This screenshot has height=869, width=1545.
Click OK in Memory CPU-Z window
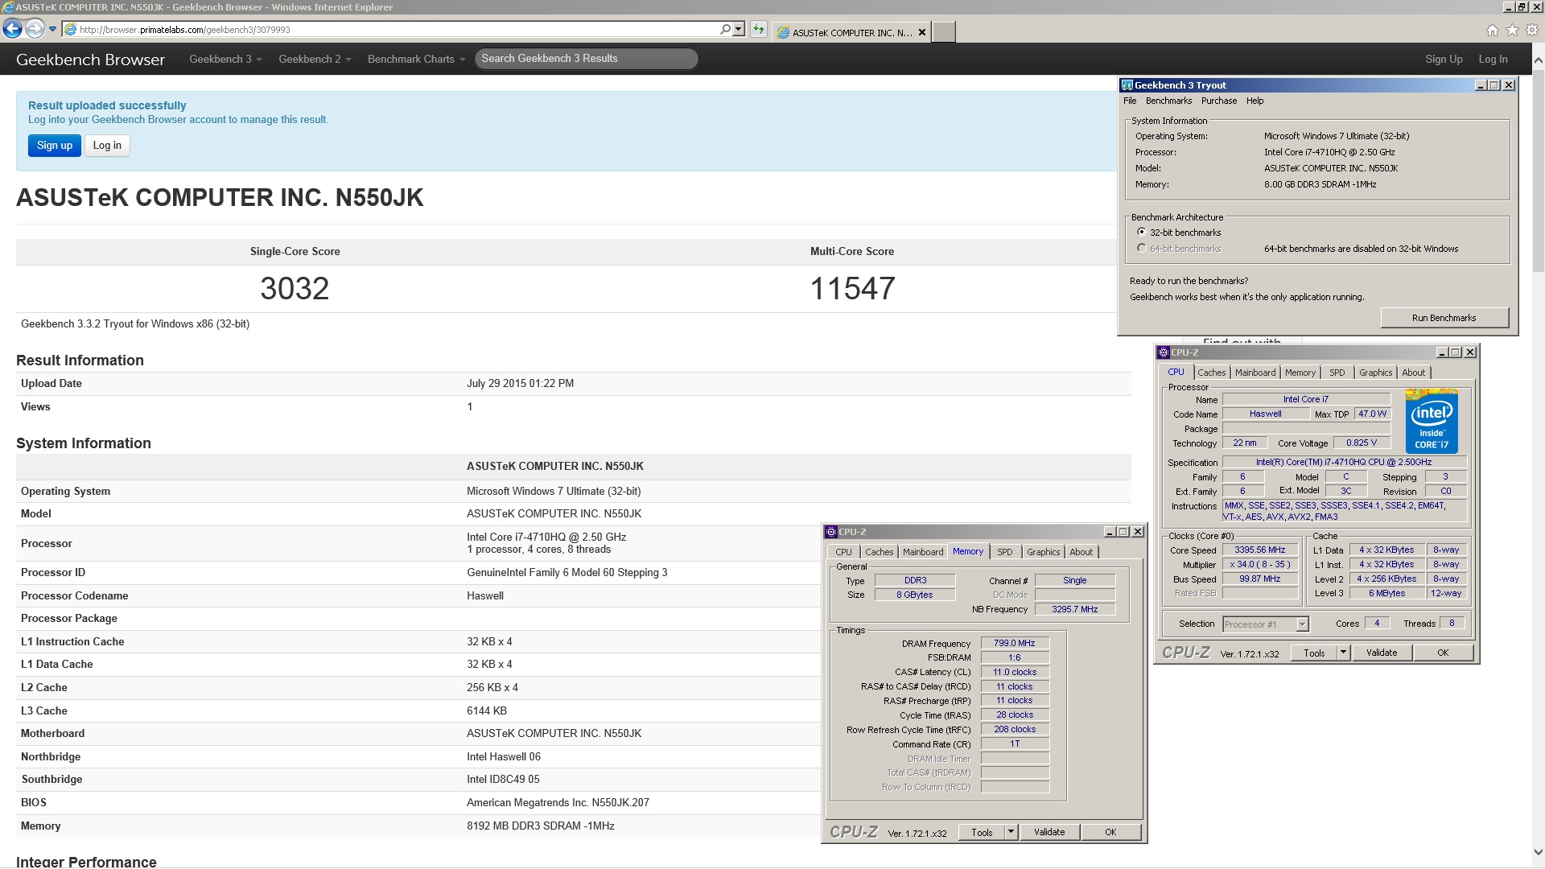point(1110,833)
